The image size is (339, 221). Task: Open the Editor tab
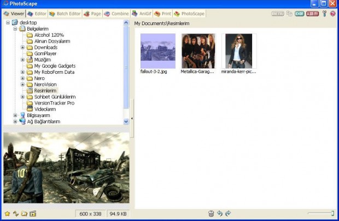point(37,14)
